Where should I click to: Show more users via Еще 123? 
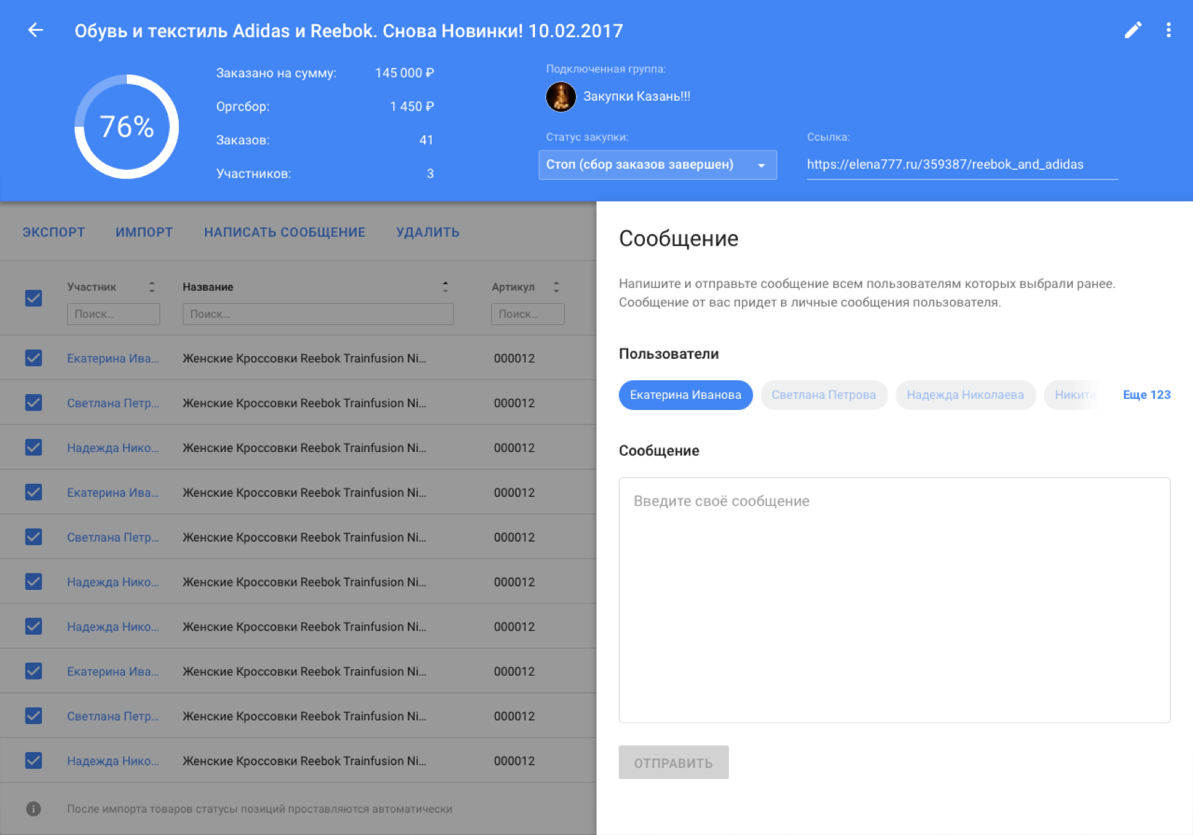coord(1147,395)
